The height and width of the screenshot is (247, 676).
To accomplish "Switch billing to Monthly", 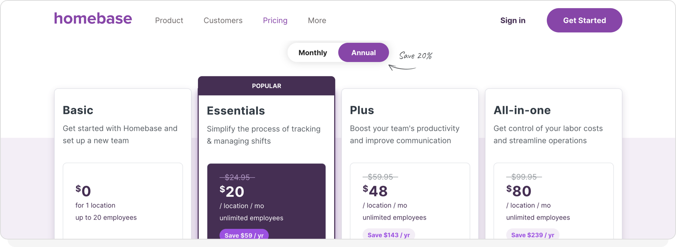I will coord(313,52).
